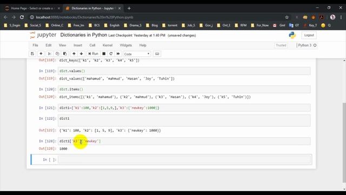The width and height of the screenshot is (346, 195).
Task: Select cell In [121] dict1 definition
Action: click(x=184, y=108)
